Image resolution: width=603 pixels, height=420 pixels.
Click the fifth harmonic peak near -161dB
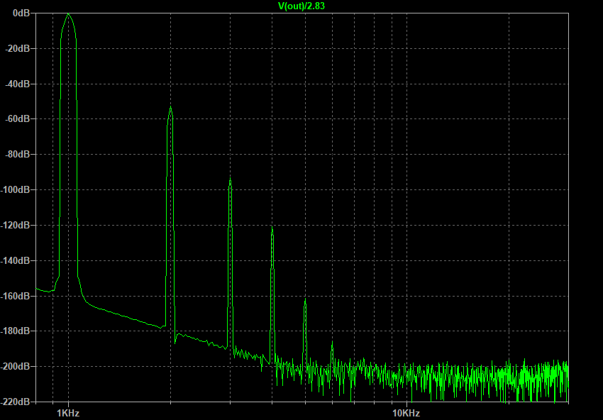pyautogui.click(x=305, y=299)
